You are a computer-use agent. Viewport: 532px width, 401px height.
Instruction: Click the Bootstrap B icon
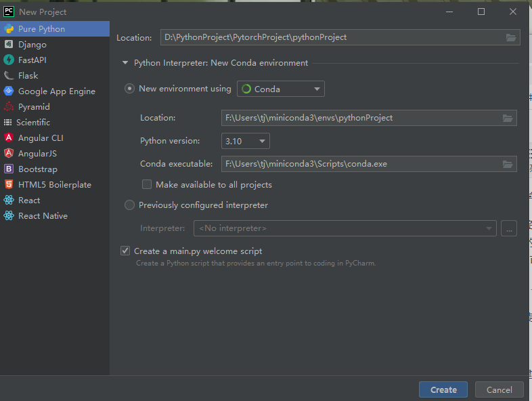pyautogui.click(x=9, y=169)
